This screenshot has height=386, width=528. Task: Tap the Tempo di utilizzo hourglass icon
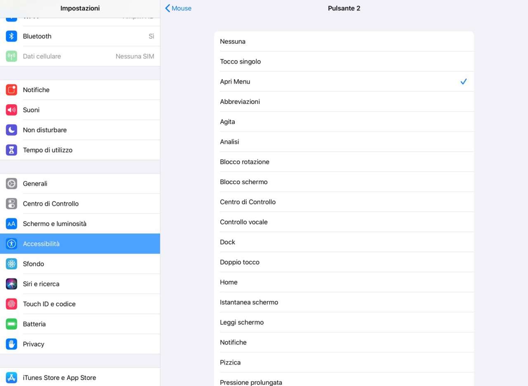click(12, 150)
